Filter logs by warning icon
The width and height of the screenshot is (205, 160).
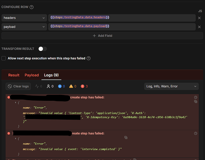73,86
